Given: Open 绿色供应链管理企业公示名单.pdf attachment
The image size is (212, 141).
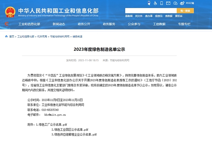Looking at the screenshot, I should [x=74, y=135].
